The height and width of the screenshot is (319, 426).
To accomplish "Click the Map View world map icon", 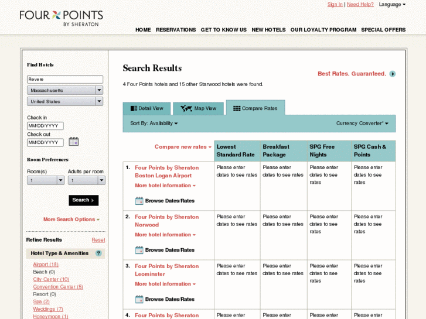I will click(x=186, y=109).
